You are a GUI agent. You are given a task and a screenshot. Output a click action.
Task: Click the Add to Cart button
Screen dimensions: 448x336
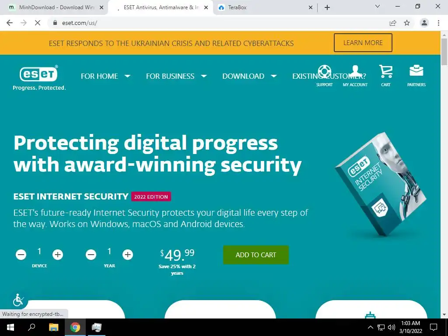pyautogui.click(x=255, y=255)
